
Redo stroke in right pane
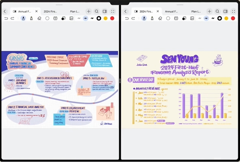tap(133, 18)
